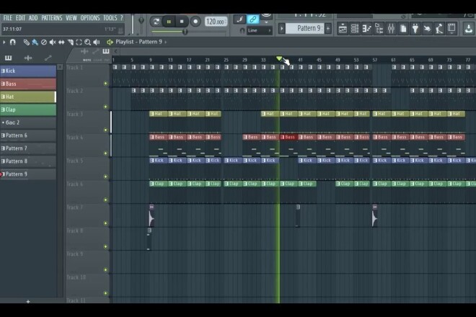Select Pattern 7 in picker list

tap(28, 148)
